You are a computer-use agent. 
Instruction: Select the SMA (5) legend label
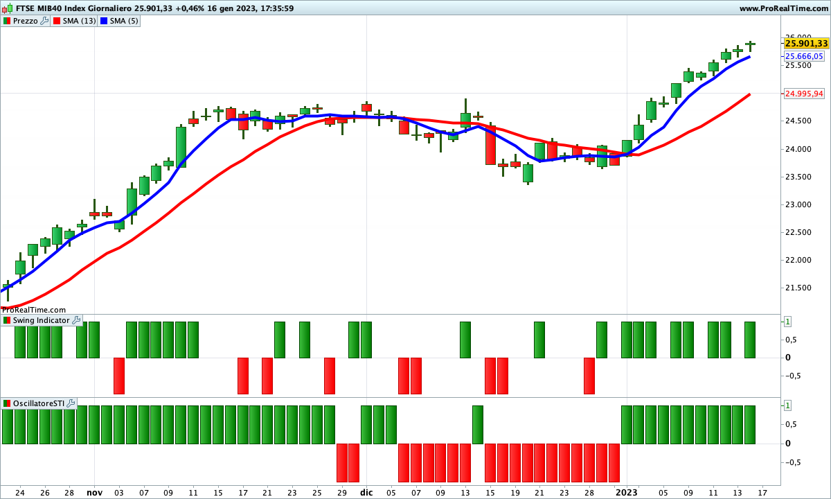[125, 21]
